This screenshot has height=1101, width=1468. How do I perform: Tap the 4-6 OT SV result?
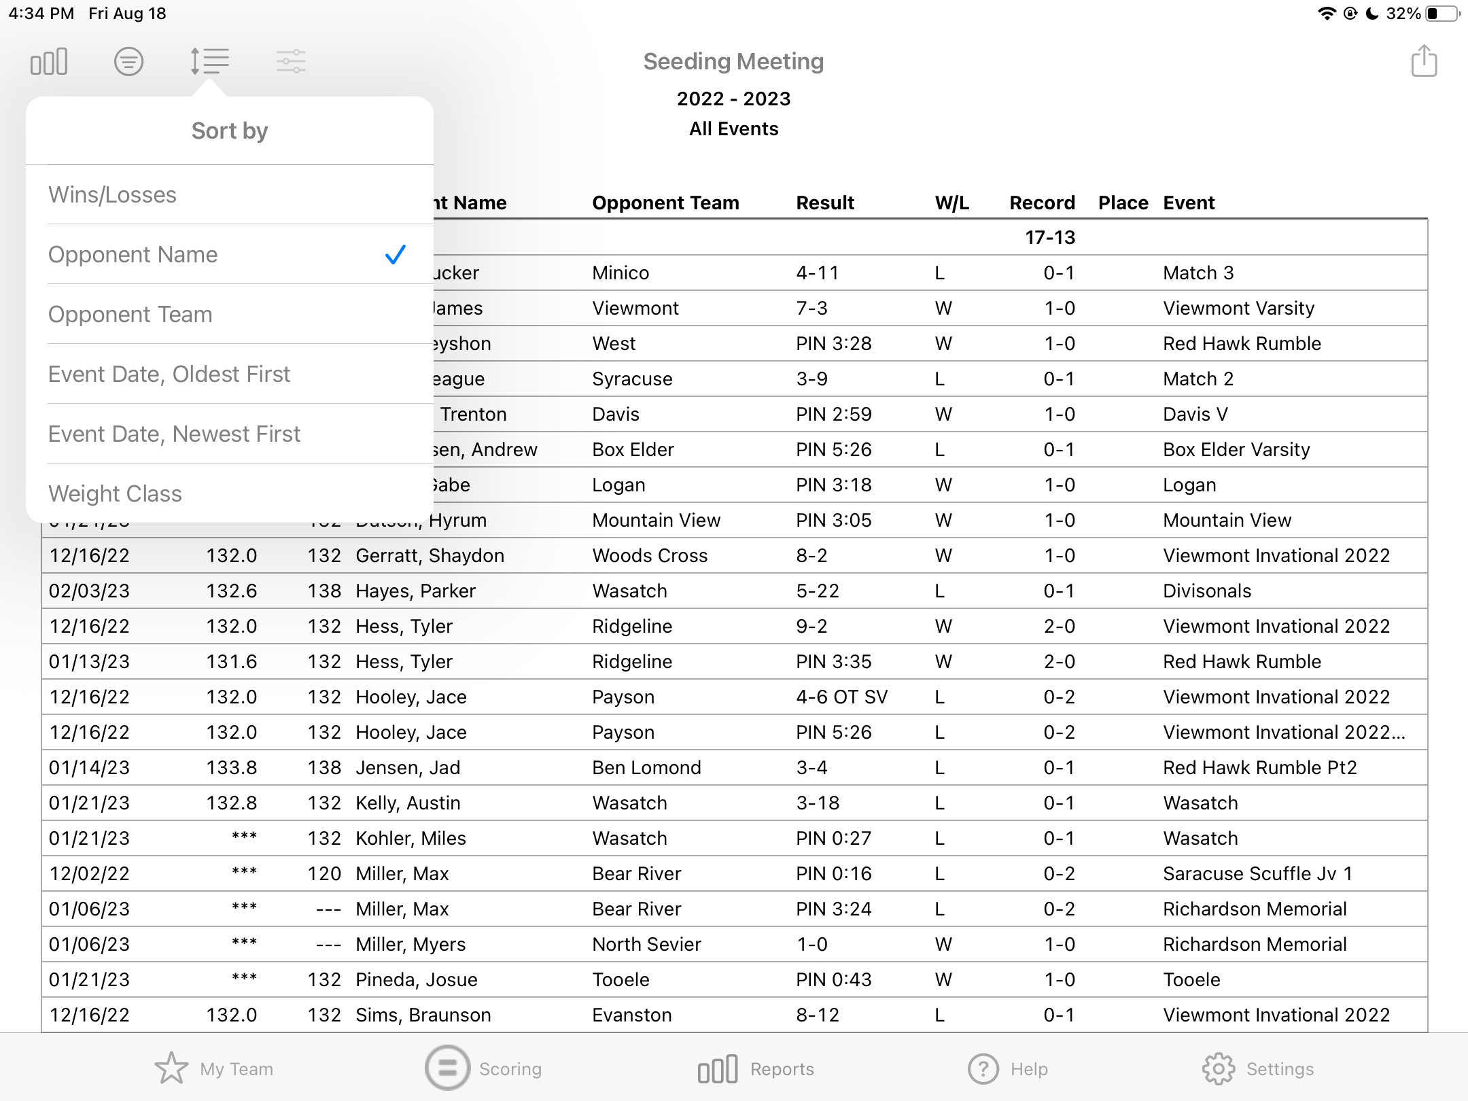tap(841, 697)
